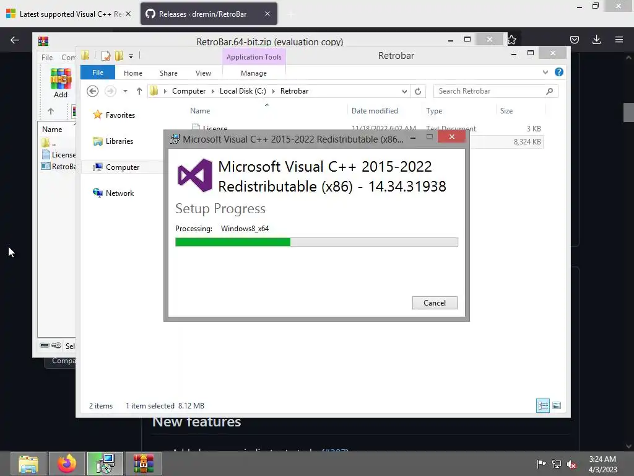Screen dimensions: 634x476
Task: Close the Latest supported Visual C++ tab
Action: point(128,14)
